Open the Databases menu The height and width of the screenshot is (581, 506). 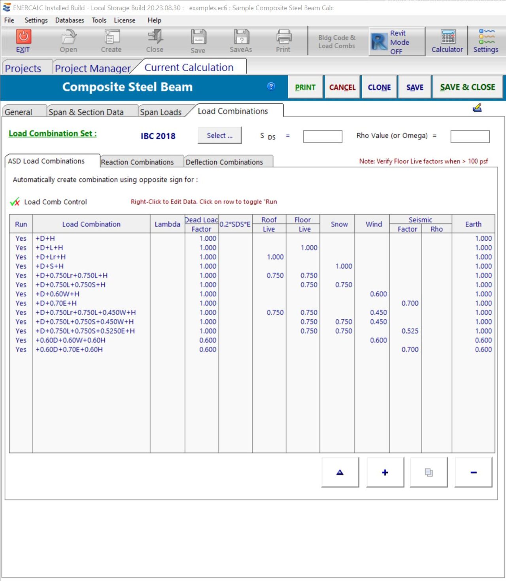point(70,20)
